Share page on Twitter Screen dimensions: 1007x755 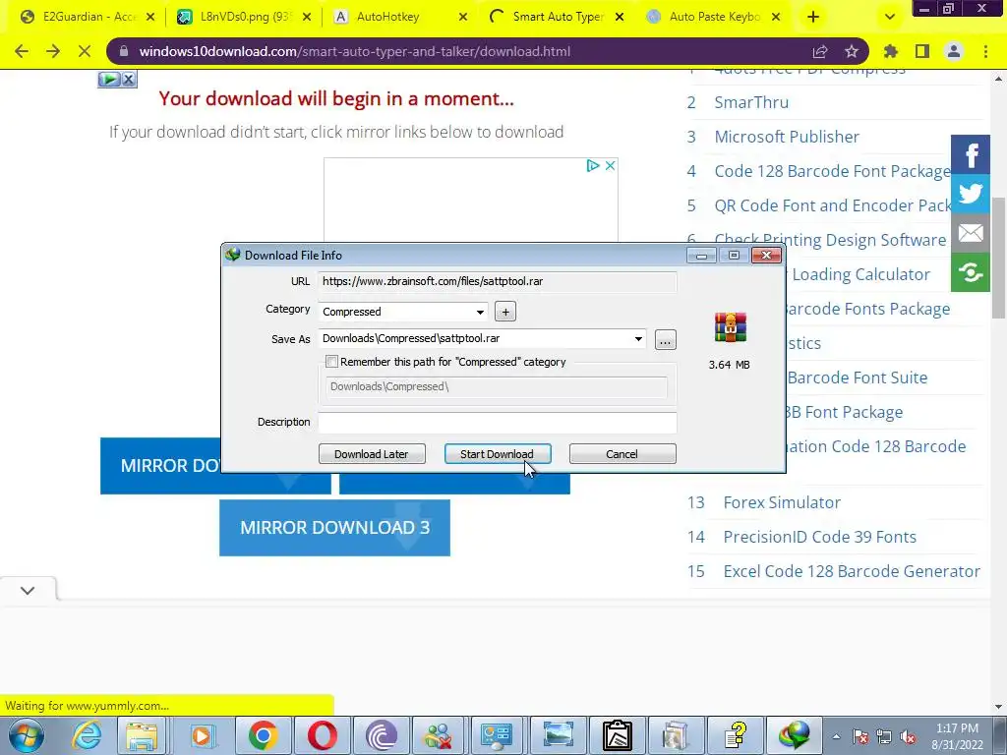pos(971,194)
